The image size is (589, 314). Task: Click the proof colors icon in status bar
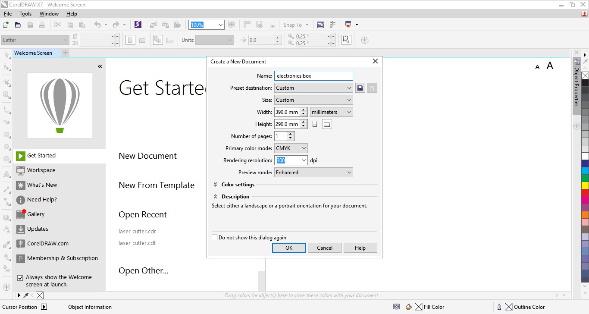tap(396, 307)
